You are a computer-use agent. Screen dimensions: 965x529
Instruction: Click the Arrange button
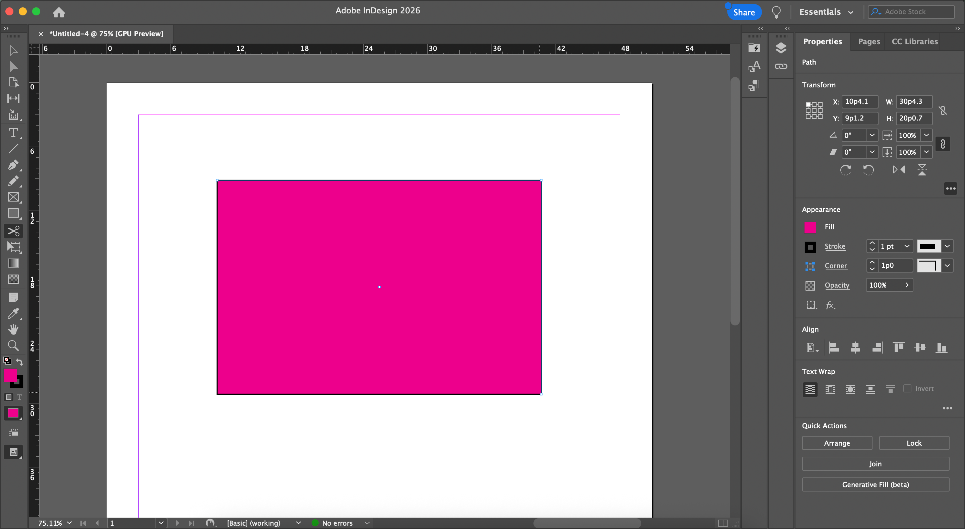coord(837,443)
